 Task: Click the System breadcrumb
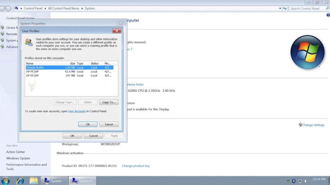pyautogui.click(x=90, y=8)
